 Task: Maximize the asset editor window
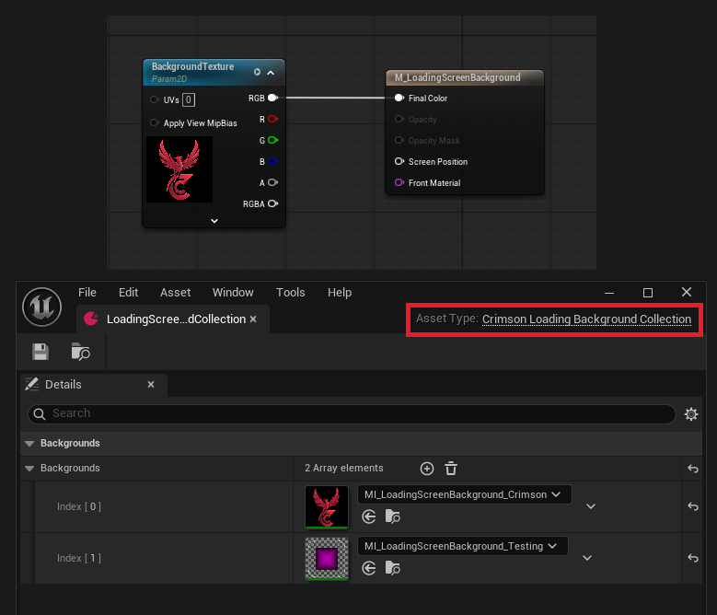click(647, 293)
